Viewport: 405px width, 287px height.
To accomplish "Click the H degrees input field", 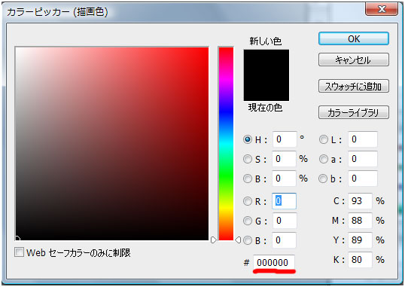I will coord(285,139).
